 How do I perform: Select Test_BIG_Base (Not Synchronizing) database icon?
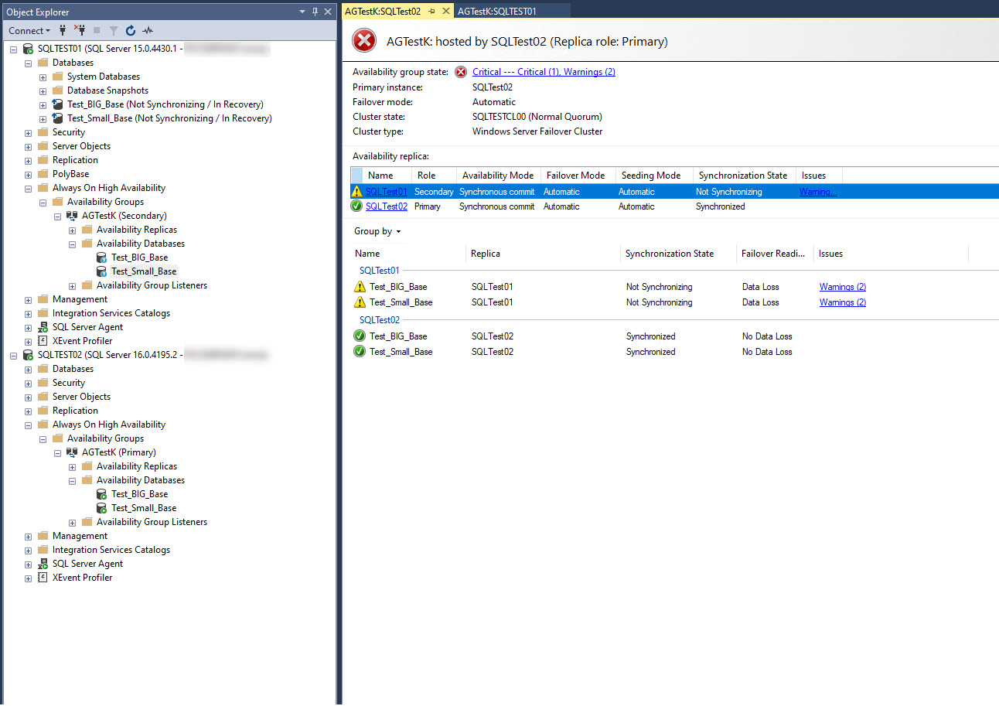point(57,104)
